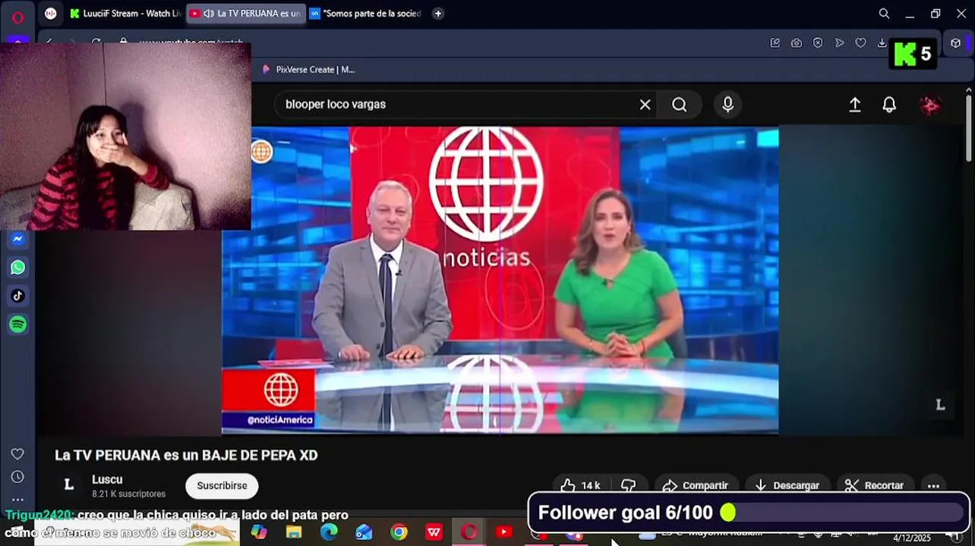Clear the YouTube search text

pyautogui.click(x=645, y=105)
